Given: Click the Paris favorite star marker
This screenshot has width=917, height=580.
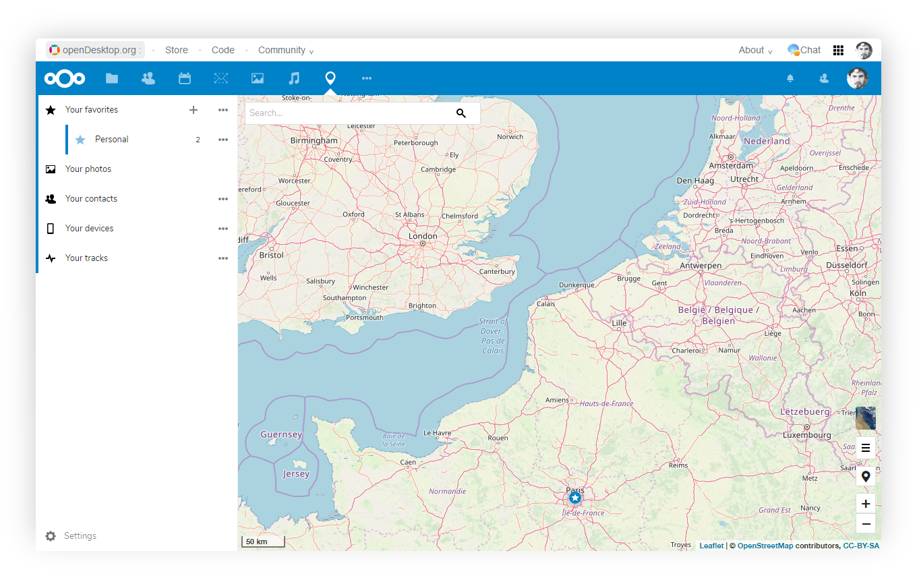Looking at the screenshot, I should click(575, 498).
